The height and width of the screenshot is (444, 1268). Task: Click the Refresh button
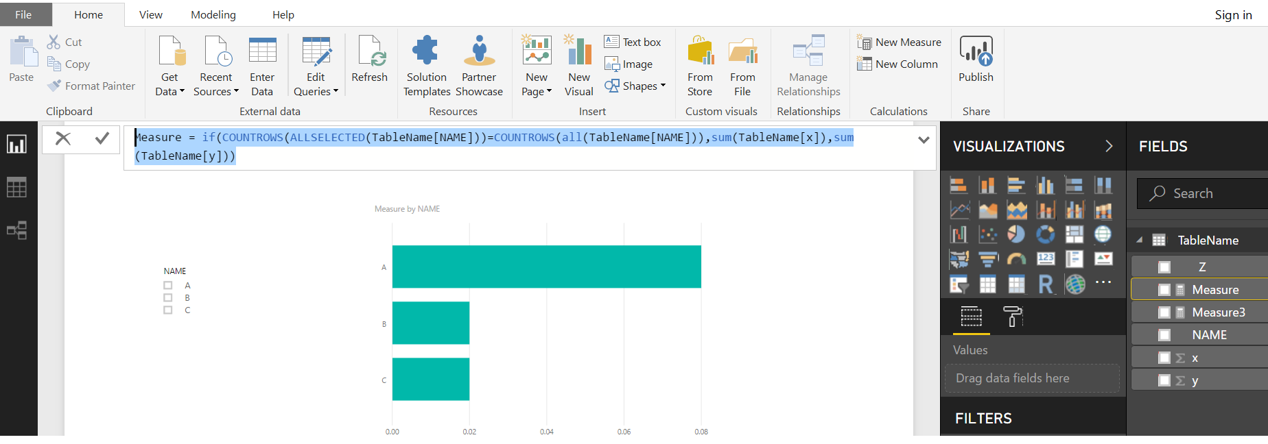370,59
